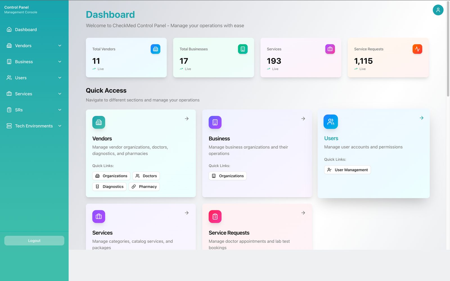The height and width of the screenshot is (281, 450).
Task: Click the orange Service Requests activity icon
Action: point(417,49)
